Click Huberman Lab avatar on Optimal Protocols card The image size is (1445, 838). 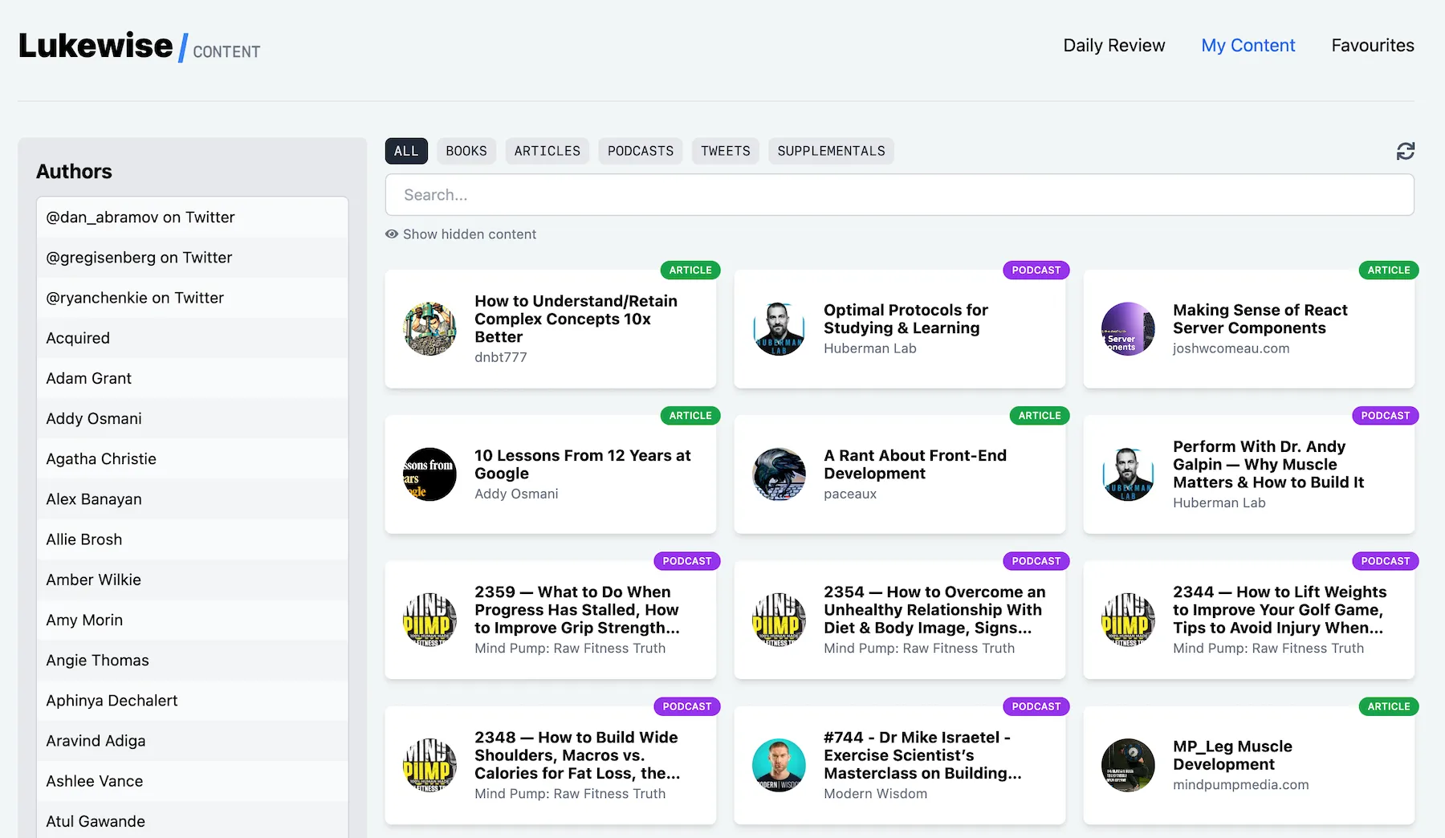779,329
